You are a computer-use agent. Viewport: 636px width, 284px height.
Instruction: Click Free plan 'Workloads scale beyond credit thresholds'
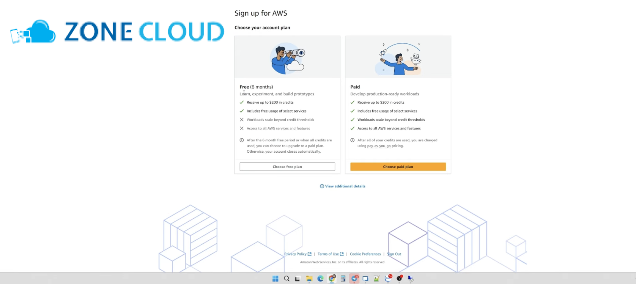280,120
